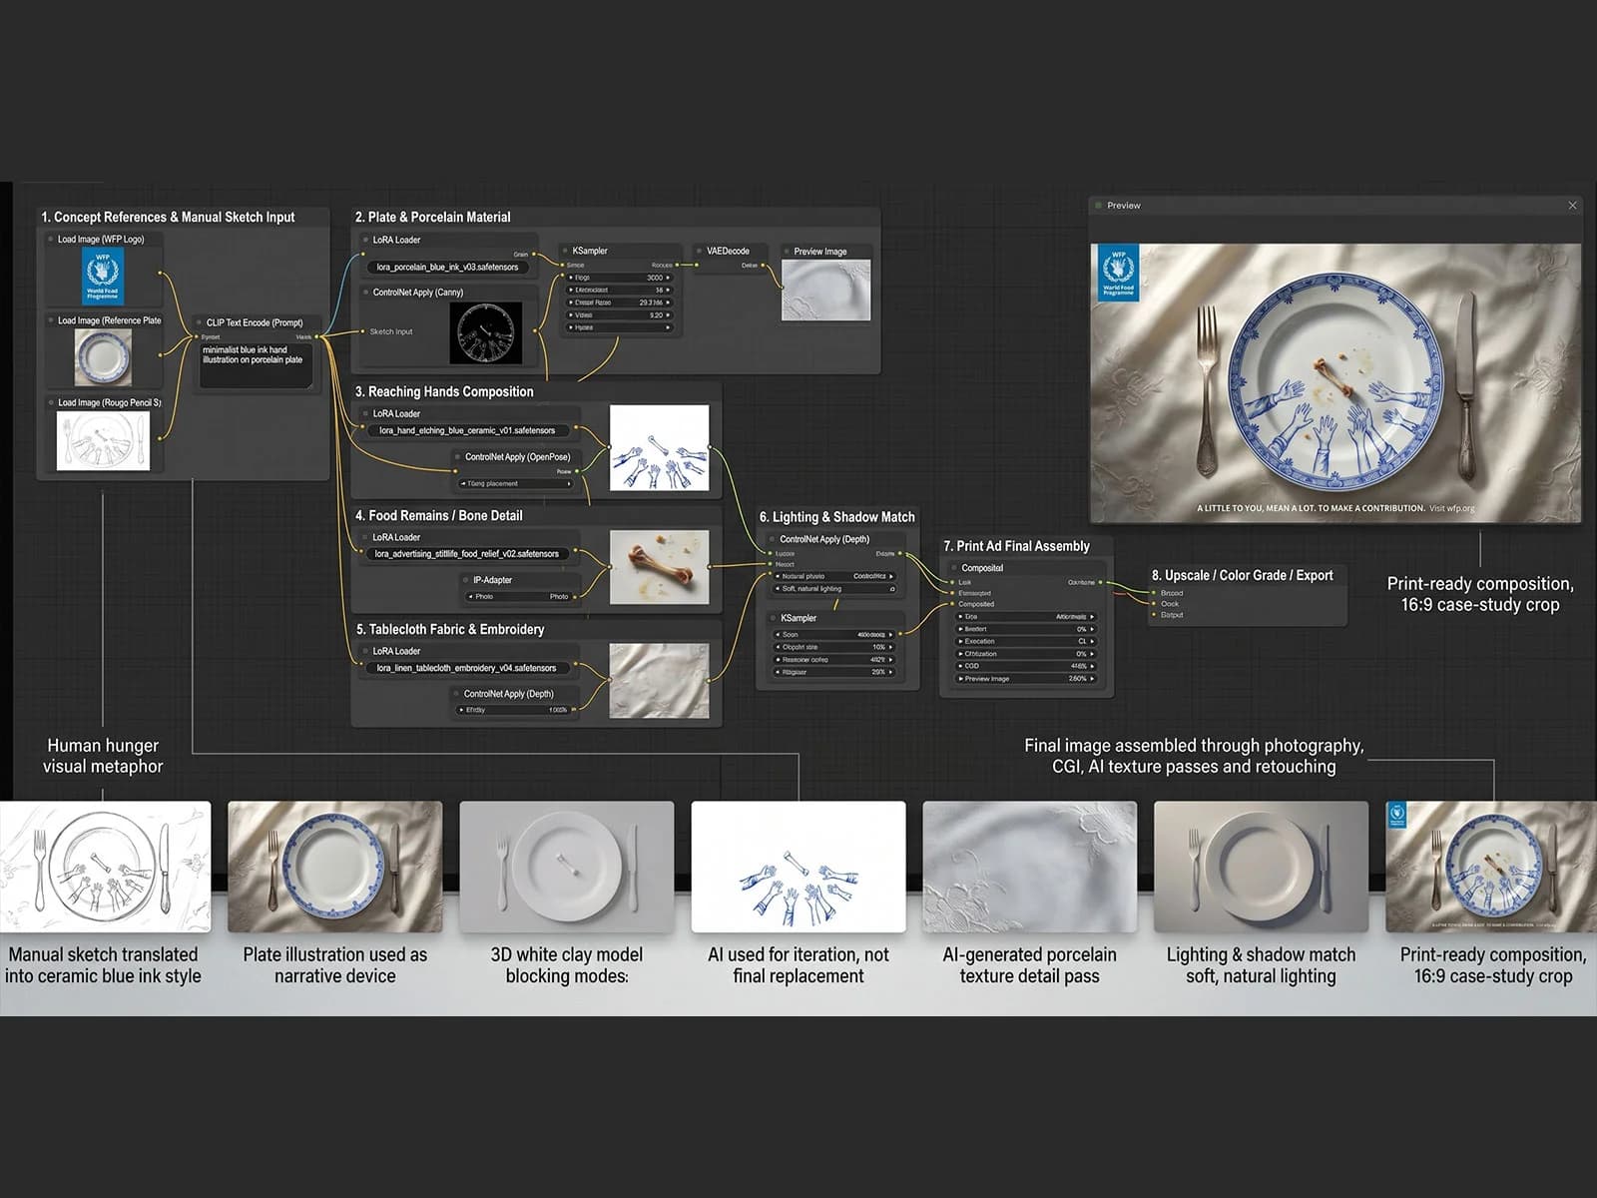Toggle the CLIP Text Encode (Prompt) node dot
The image size is (1597, 1198).
tap(199, 322)
